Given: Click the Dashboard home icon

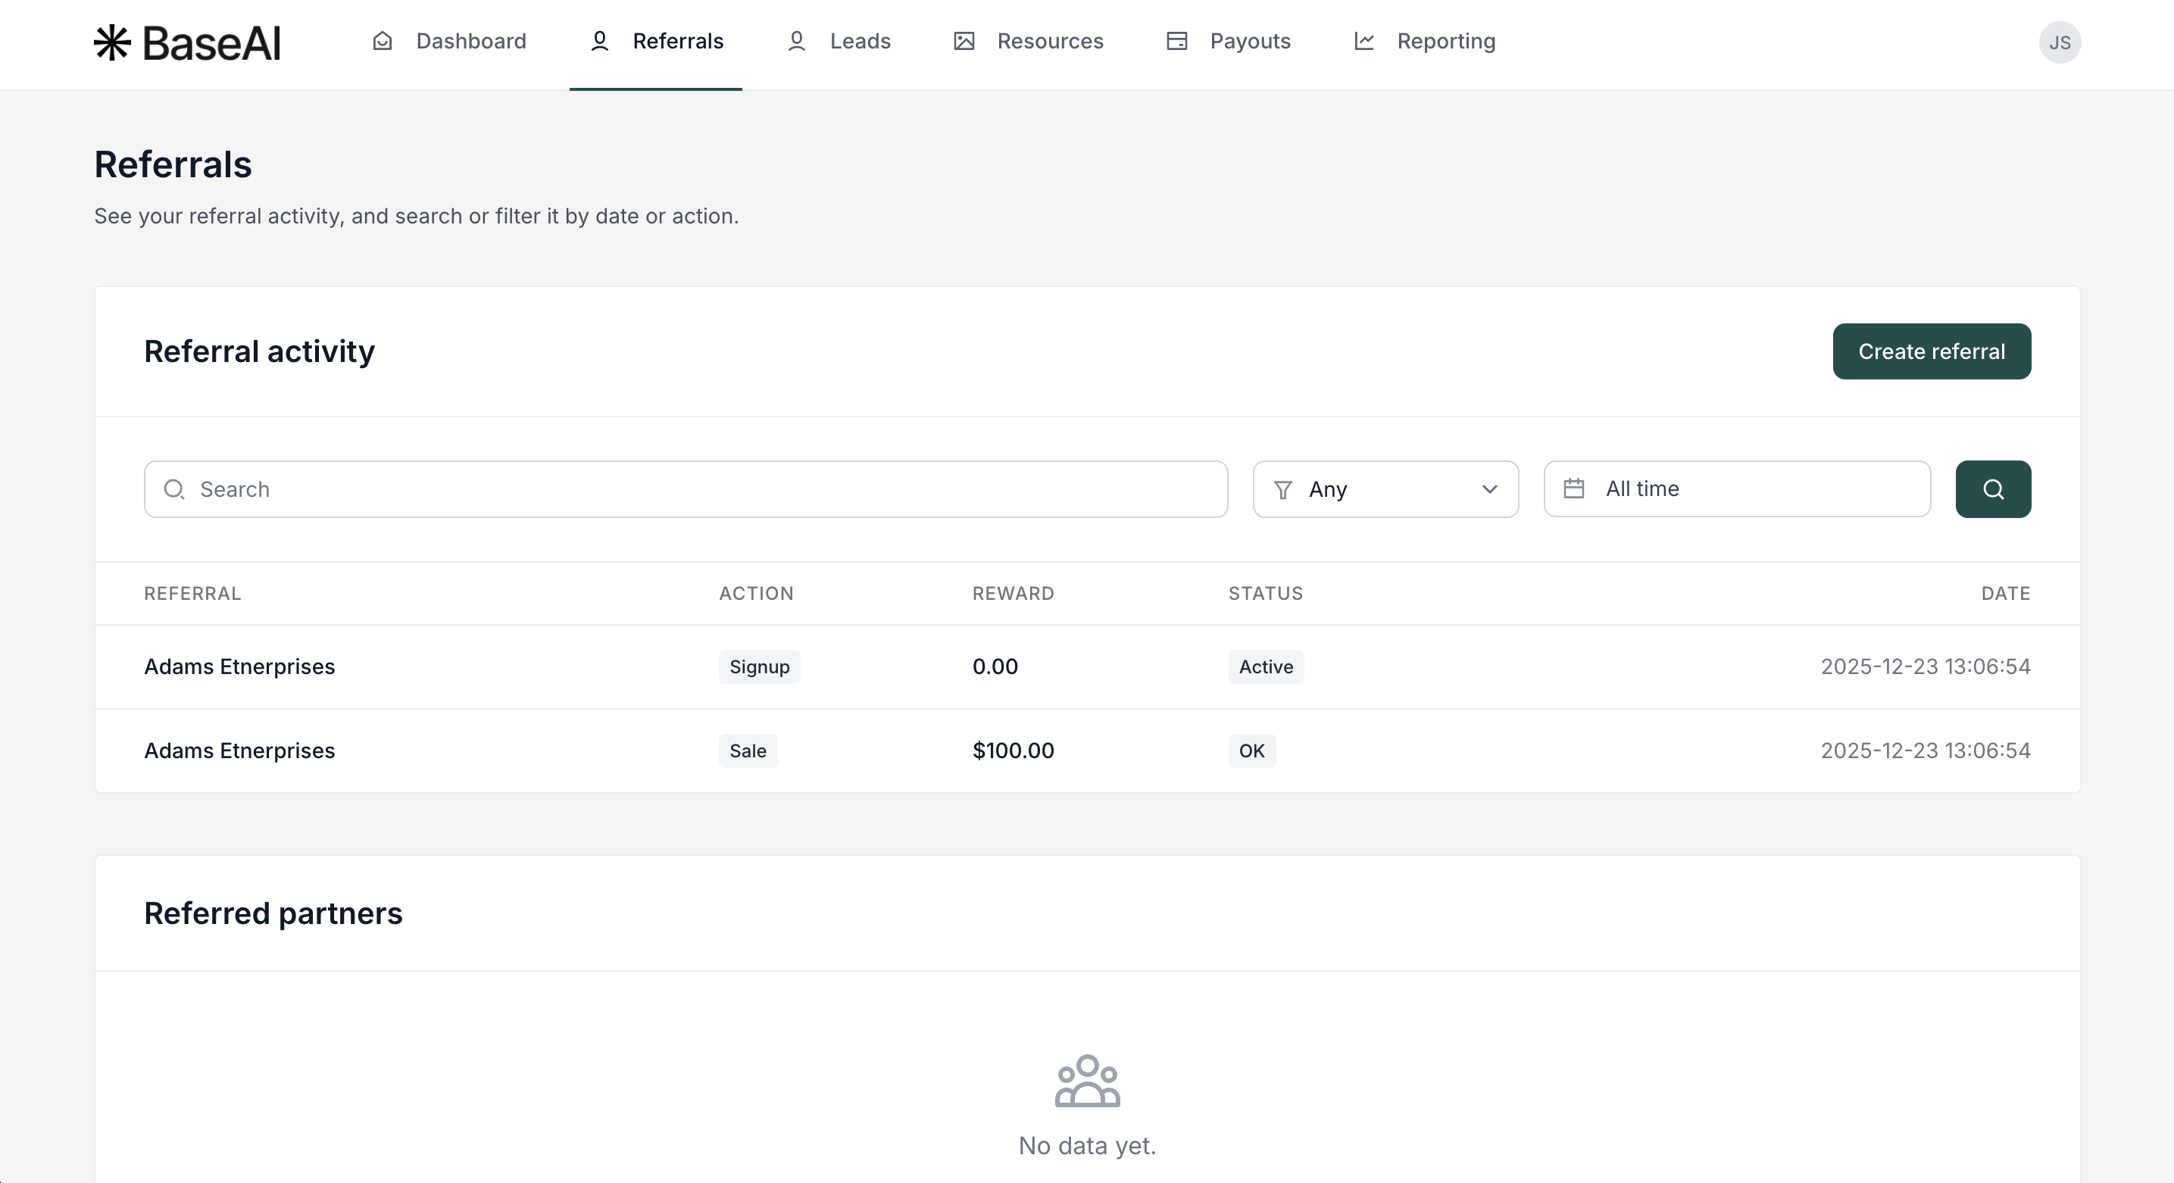Looking at the screenshot, I should (383, 42).
